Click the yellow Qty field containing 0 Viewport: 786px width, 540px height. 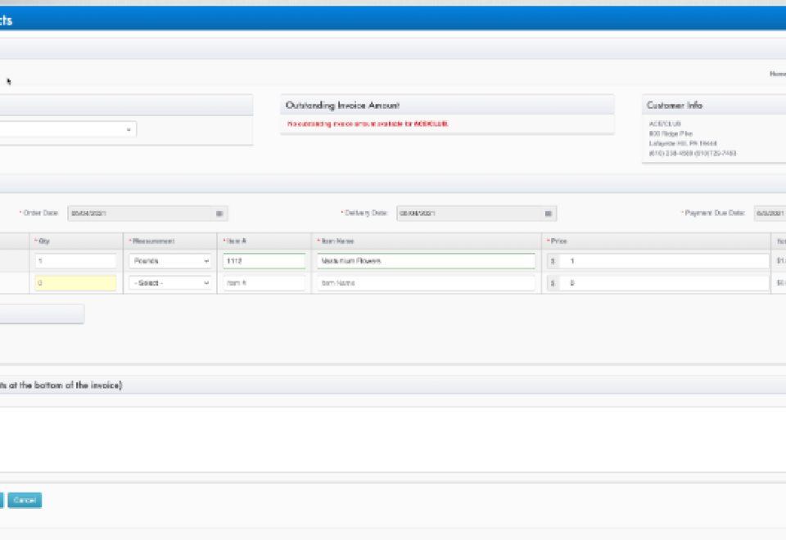tap(75, 283)
